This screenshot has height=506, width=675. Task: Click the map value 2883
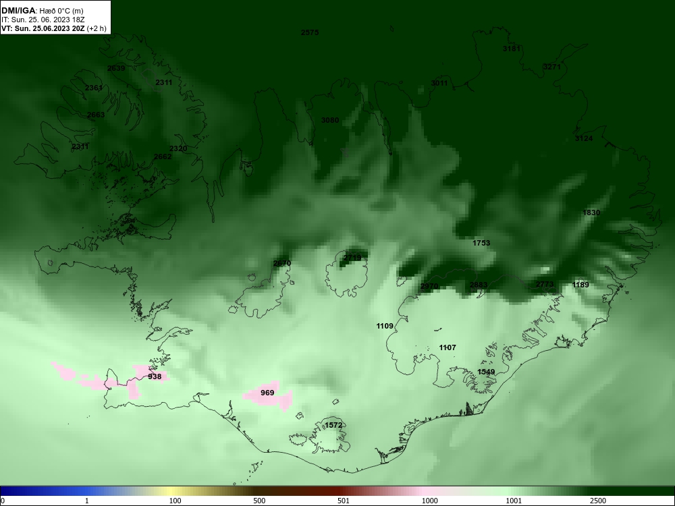click(x=479, y=285)
